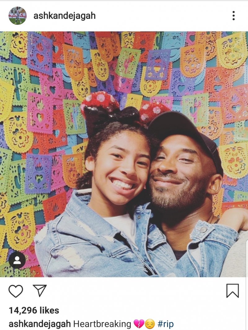Select the word Heartbreaking in the caption
The width and height of the screenshot is (248, 330).
[102, 324]
